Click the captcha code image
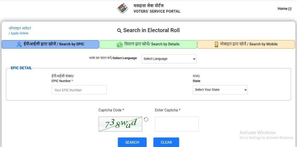 coord(120,124)
